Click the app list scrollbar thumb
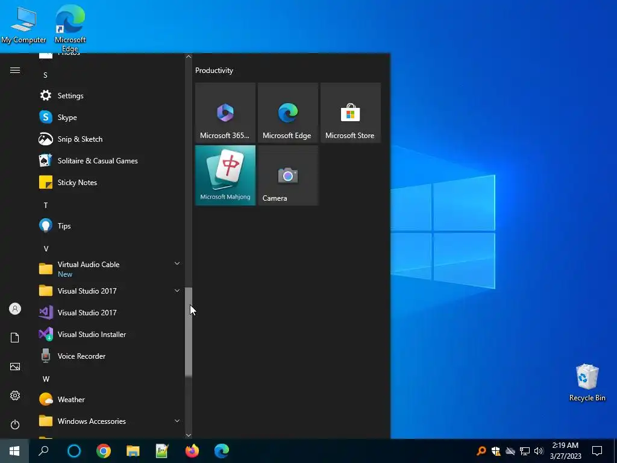The height and width of the screenshot is (463, 617). (189, 332)
